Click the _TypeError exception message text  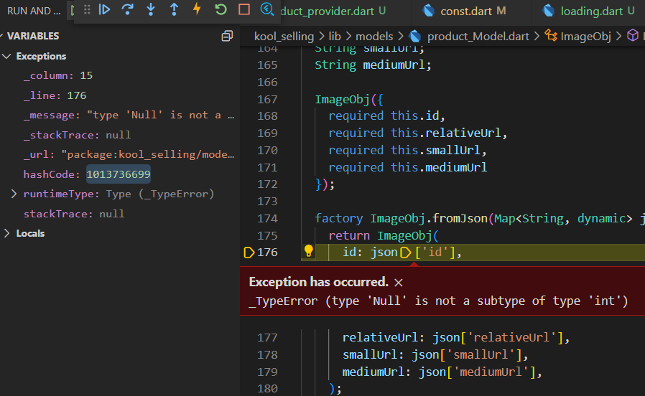point(439,301)
